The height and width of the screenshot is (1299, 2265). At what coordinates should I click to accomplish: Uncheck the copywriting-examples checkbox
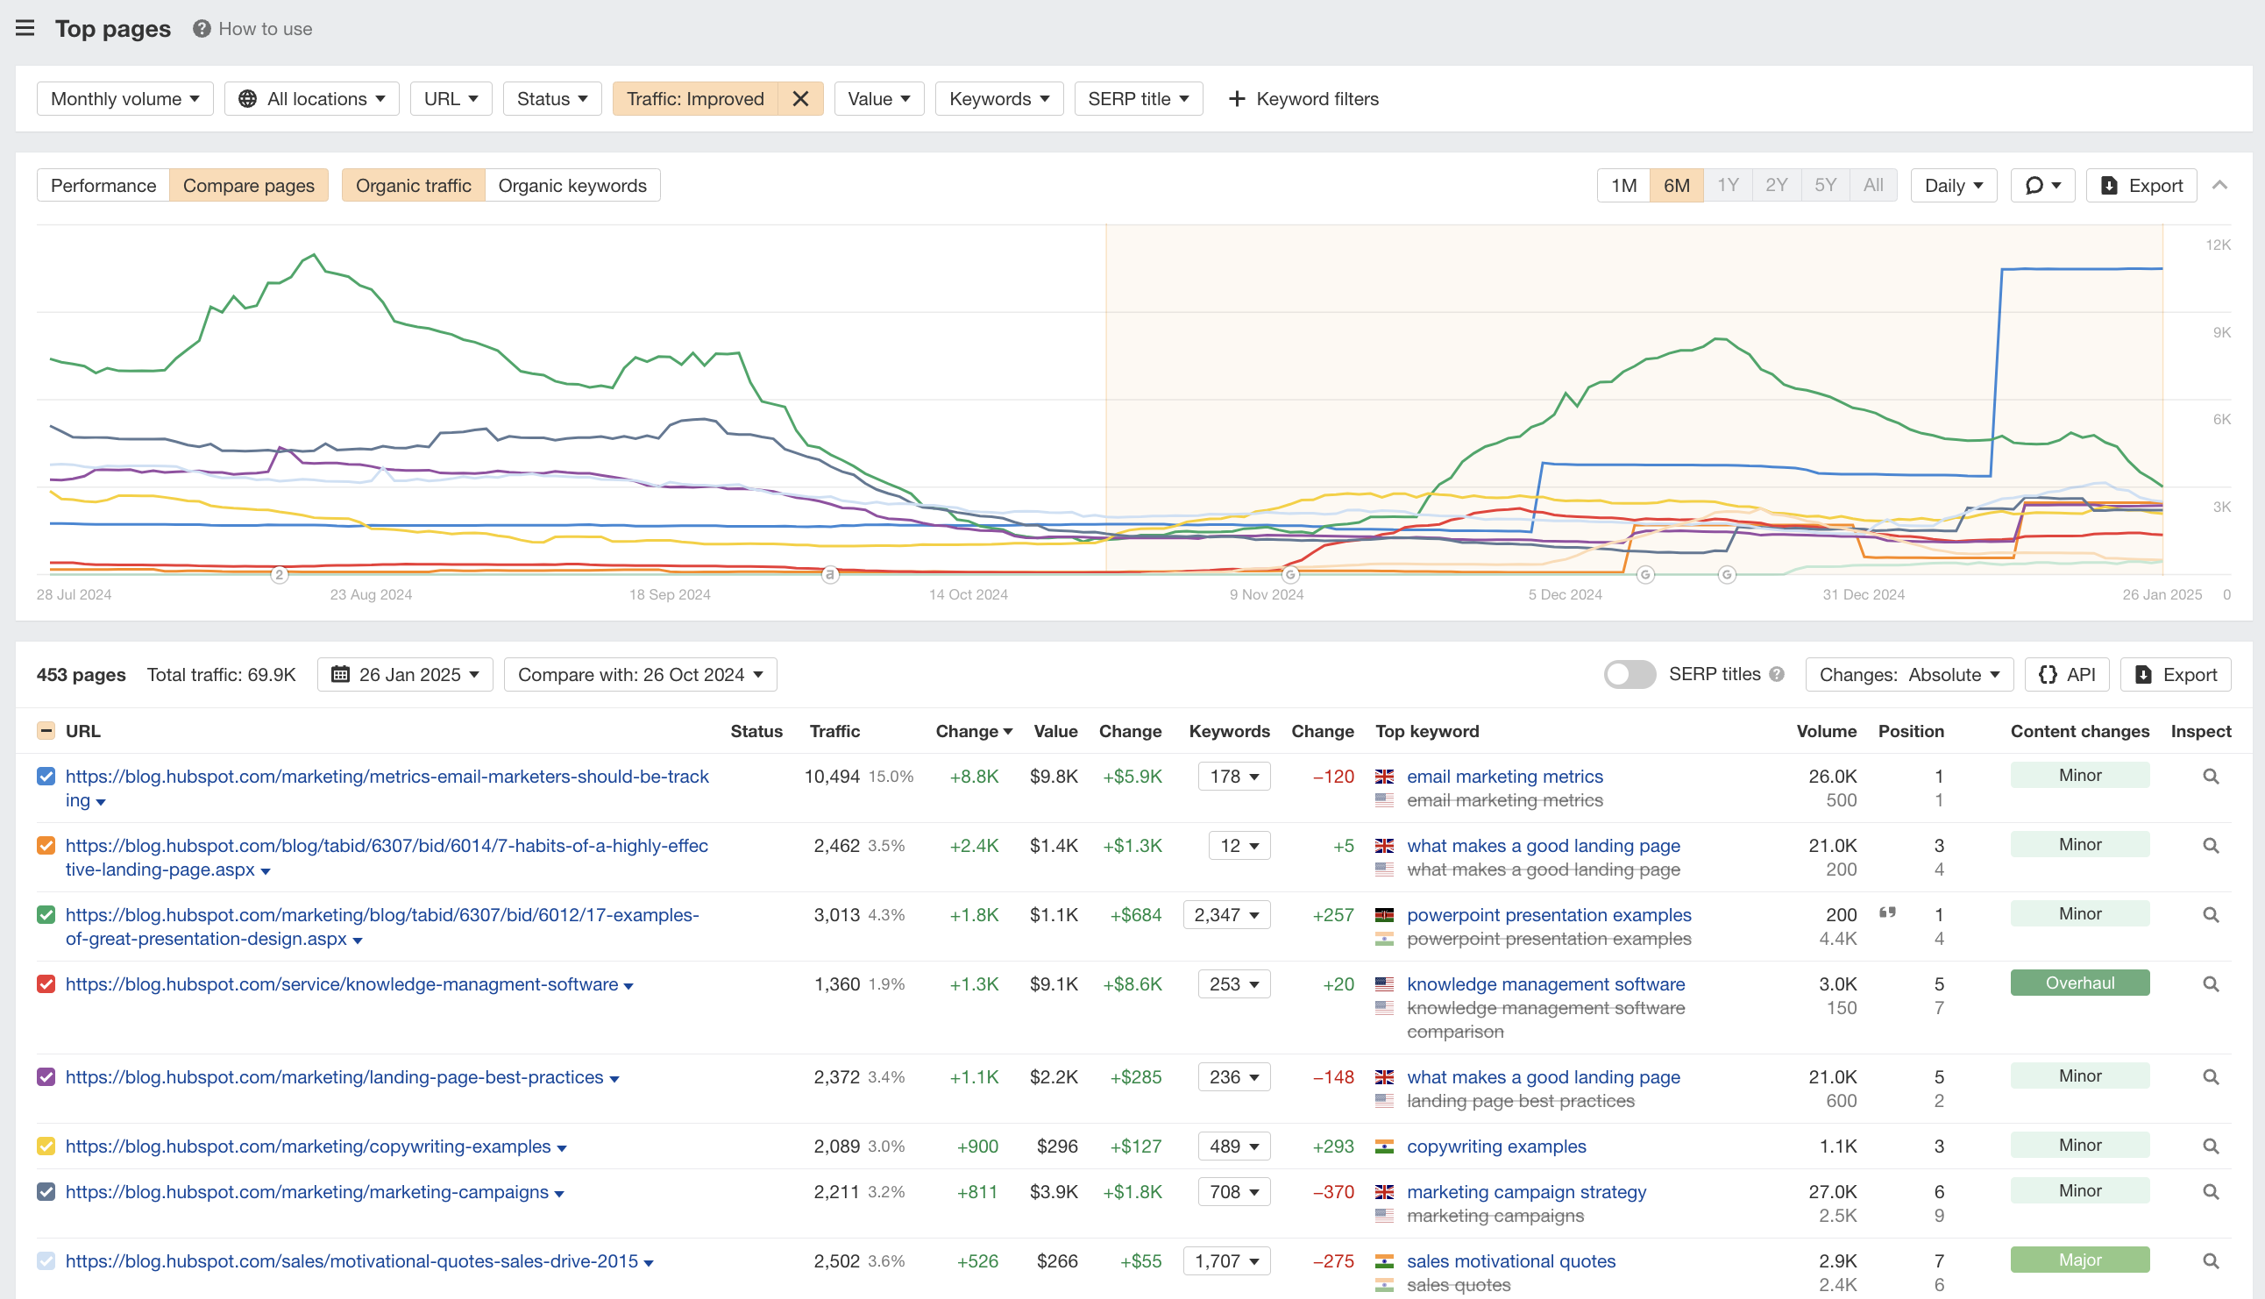coord(46,1146)
